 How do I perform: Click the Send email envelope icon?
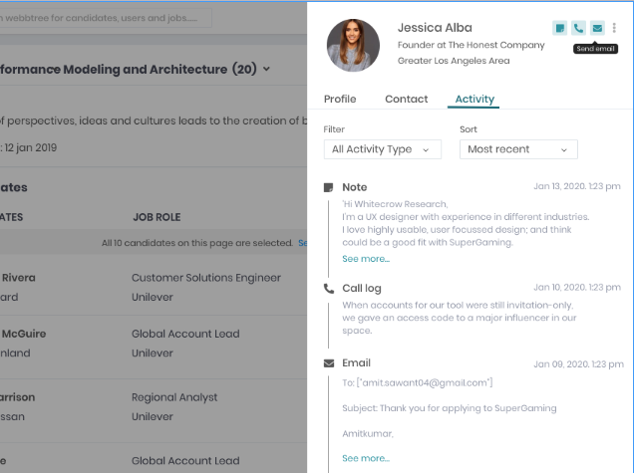(x=596, y=28)
